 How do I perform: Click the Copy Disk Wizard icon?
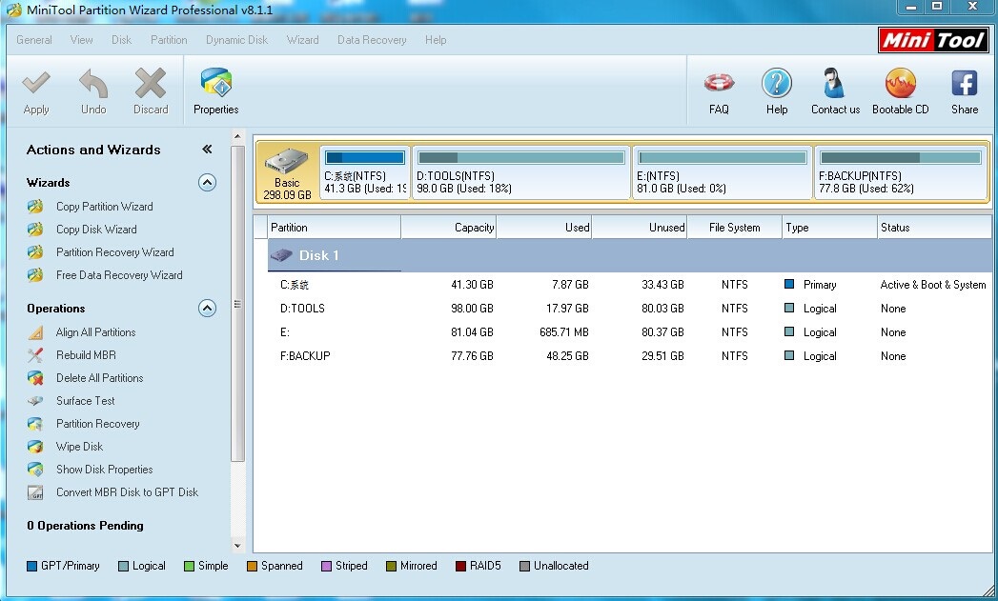coord(35,230)
